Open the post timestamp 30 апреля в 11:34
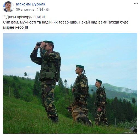Image resolution: width=140 pixels, height=135 pixels. click(29, 10)
